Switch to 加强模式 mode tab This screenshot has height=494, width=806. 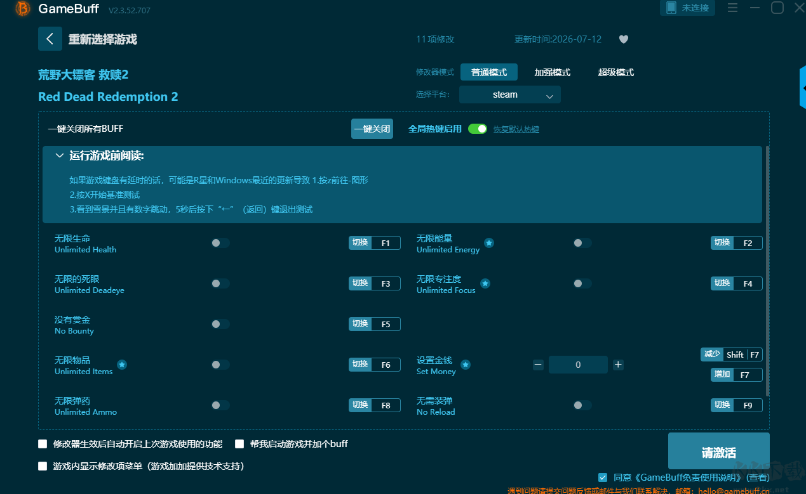[x=552, y=72]
